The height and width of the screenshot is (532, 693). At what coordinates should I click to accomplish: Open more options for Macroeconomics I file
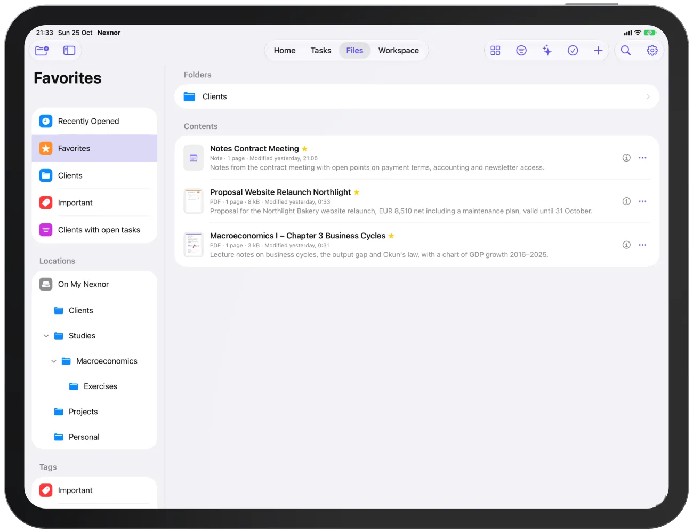[642, 245]
